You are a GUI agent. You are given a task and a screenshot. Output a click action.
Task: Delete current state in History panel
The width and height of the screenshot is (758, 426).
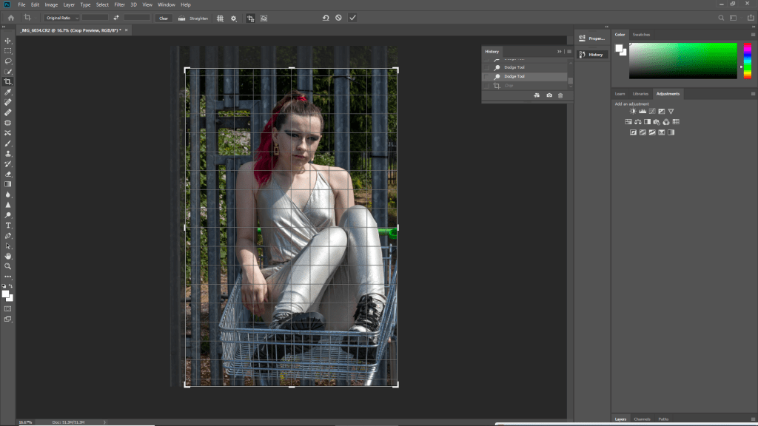pos(560,95)
